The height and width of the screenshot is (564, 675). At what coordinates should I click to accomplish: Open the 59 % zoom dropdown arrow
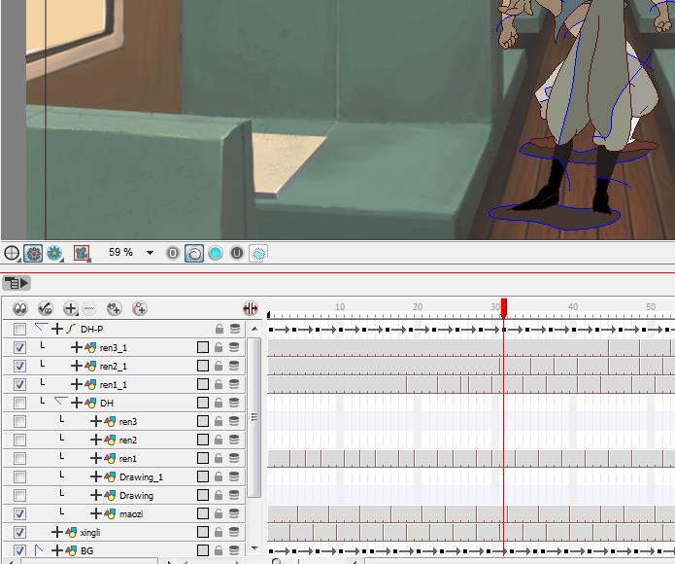(150, 253)
